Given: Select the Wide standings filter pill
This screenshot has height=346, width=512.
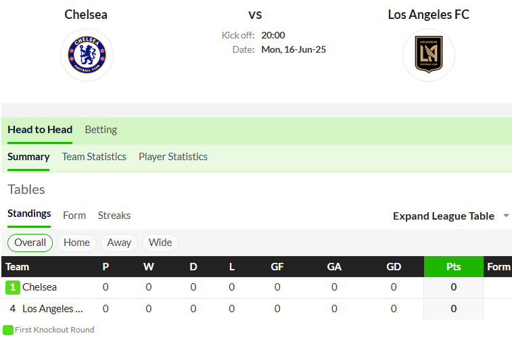Looking at the screenshot, I should [160, 243].
